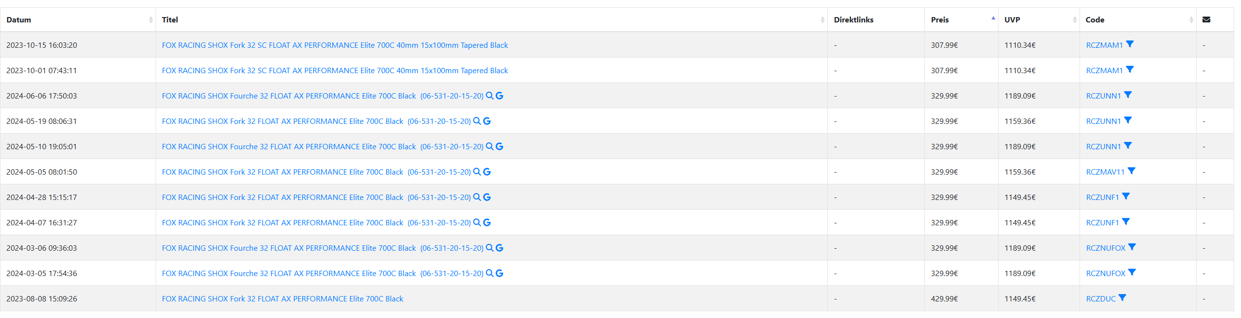Click the envelope icon in the table header

[x=1206, y=20]
